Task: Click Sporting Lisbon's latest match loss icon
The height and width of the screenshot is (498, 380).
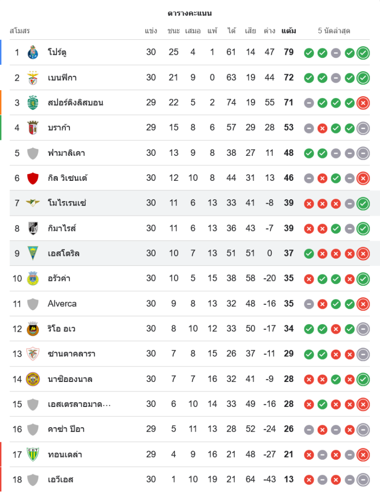Action: 364,103
